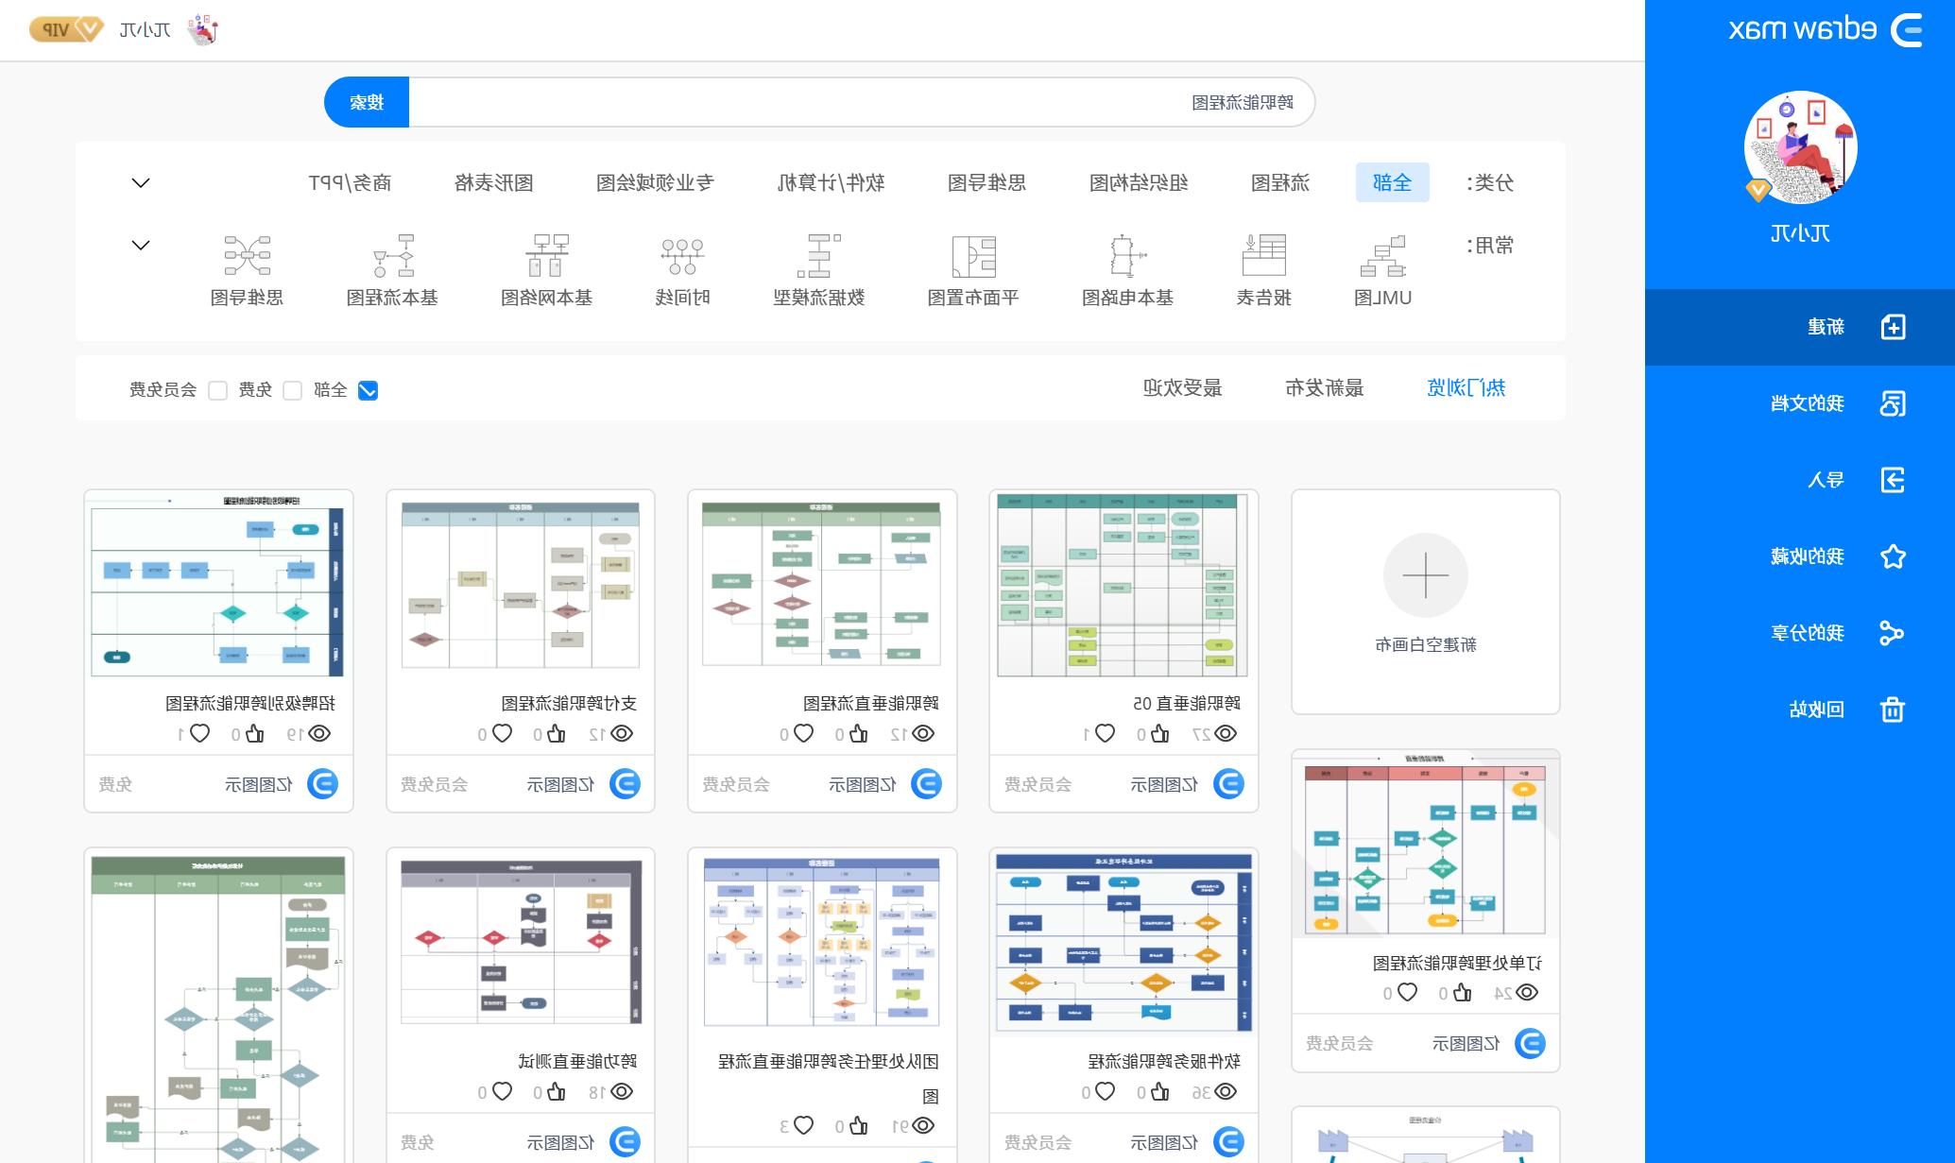Select the 基本网络图 network icon

[547, 256]
